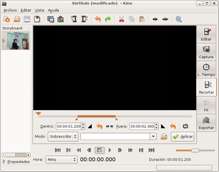The width and height of the screenshot is (219, 172).
Task: Toggle loop playback button next to Fuera
Action: pos(185,127)
